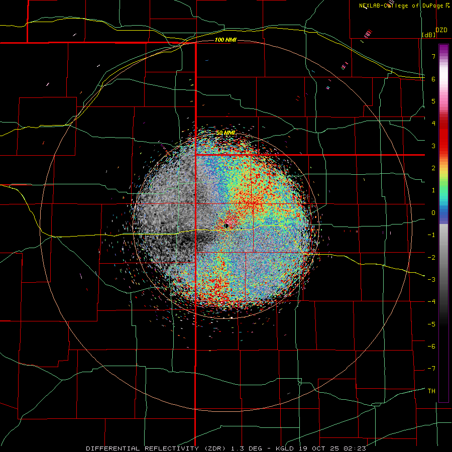
Task: Click the -1 value on color scale
Action: pyautogui.click(x=431, y=235)
